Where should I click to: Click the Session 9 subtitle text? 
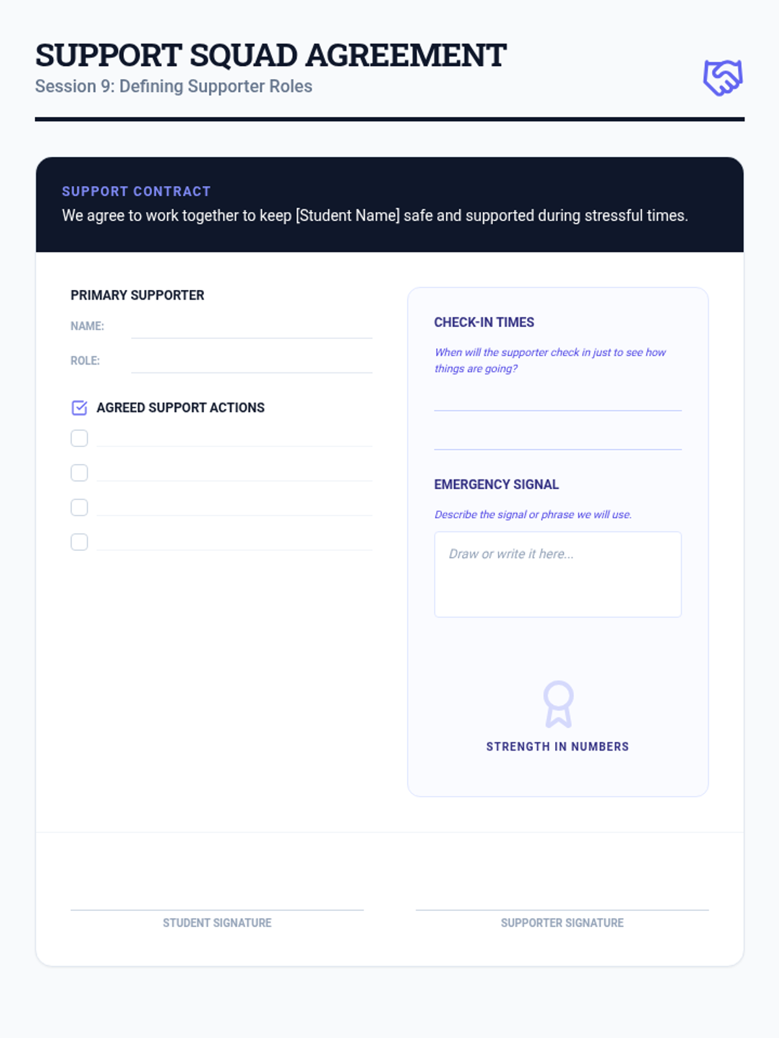[173, 86]
